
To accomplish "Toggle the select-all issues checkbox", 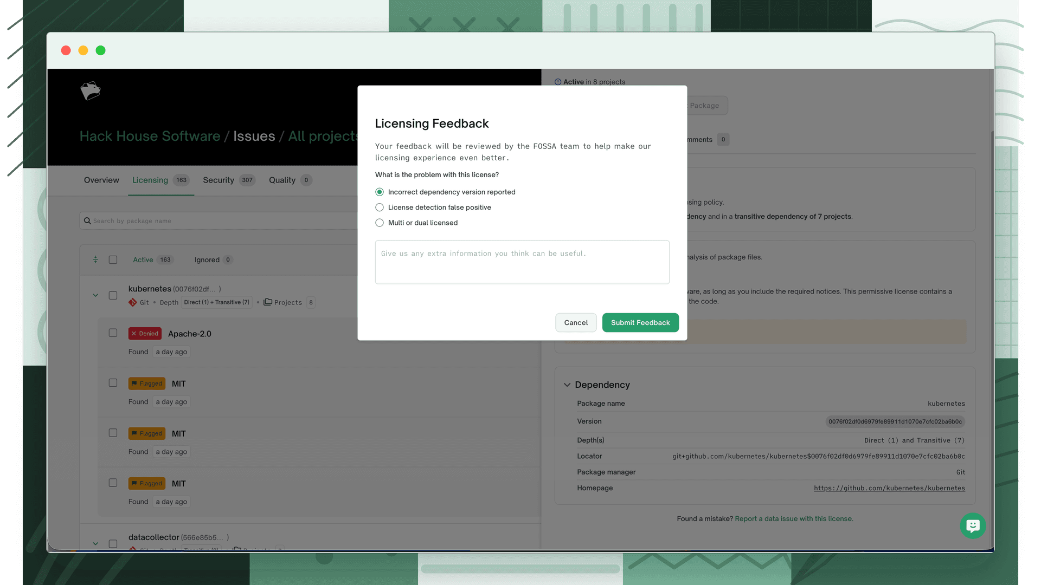I will pyautogui.click(x=113, y=259).
